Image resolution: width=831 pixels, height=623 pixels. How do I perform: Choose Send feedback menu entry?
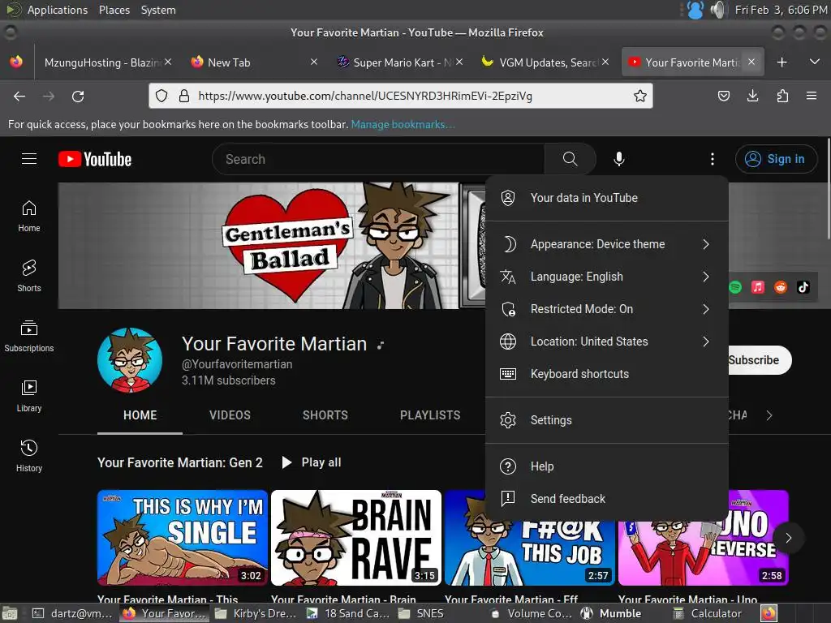tap(607, 499)
